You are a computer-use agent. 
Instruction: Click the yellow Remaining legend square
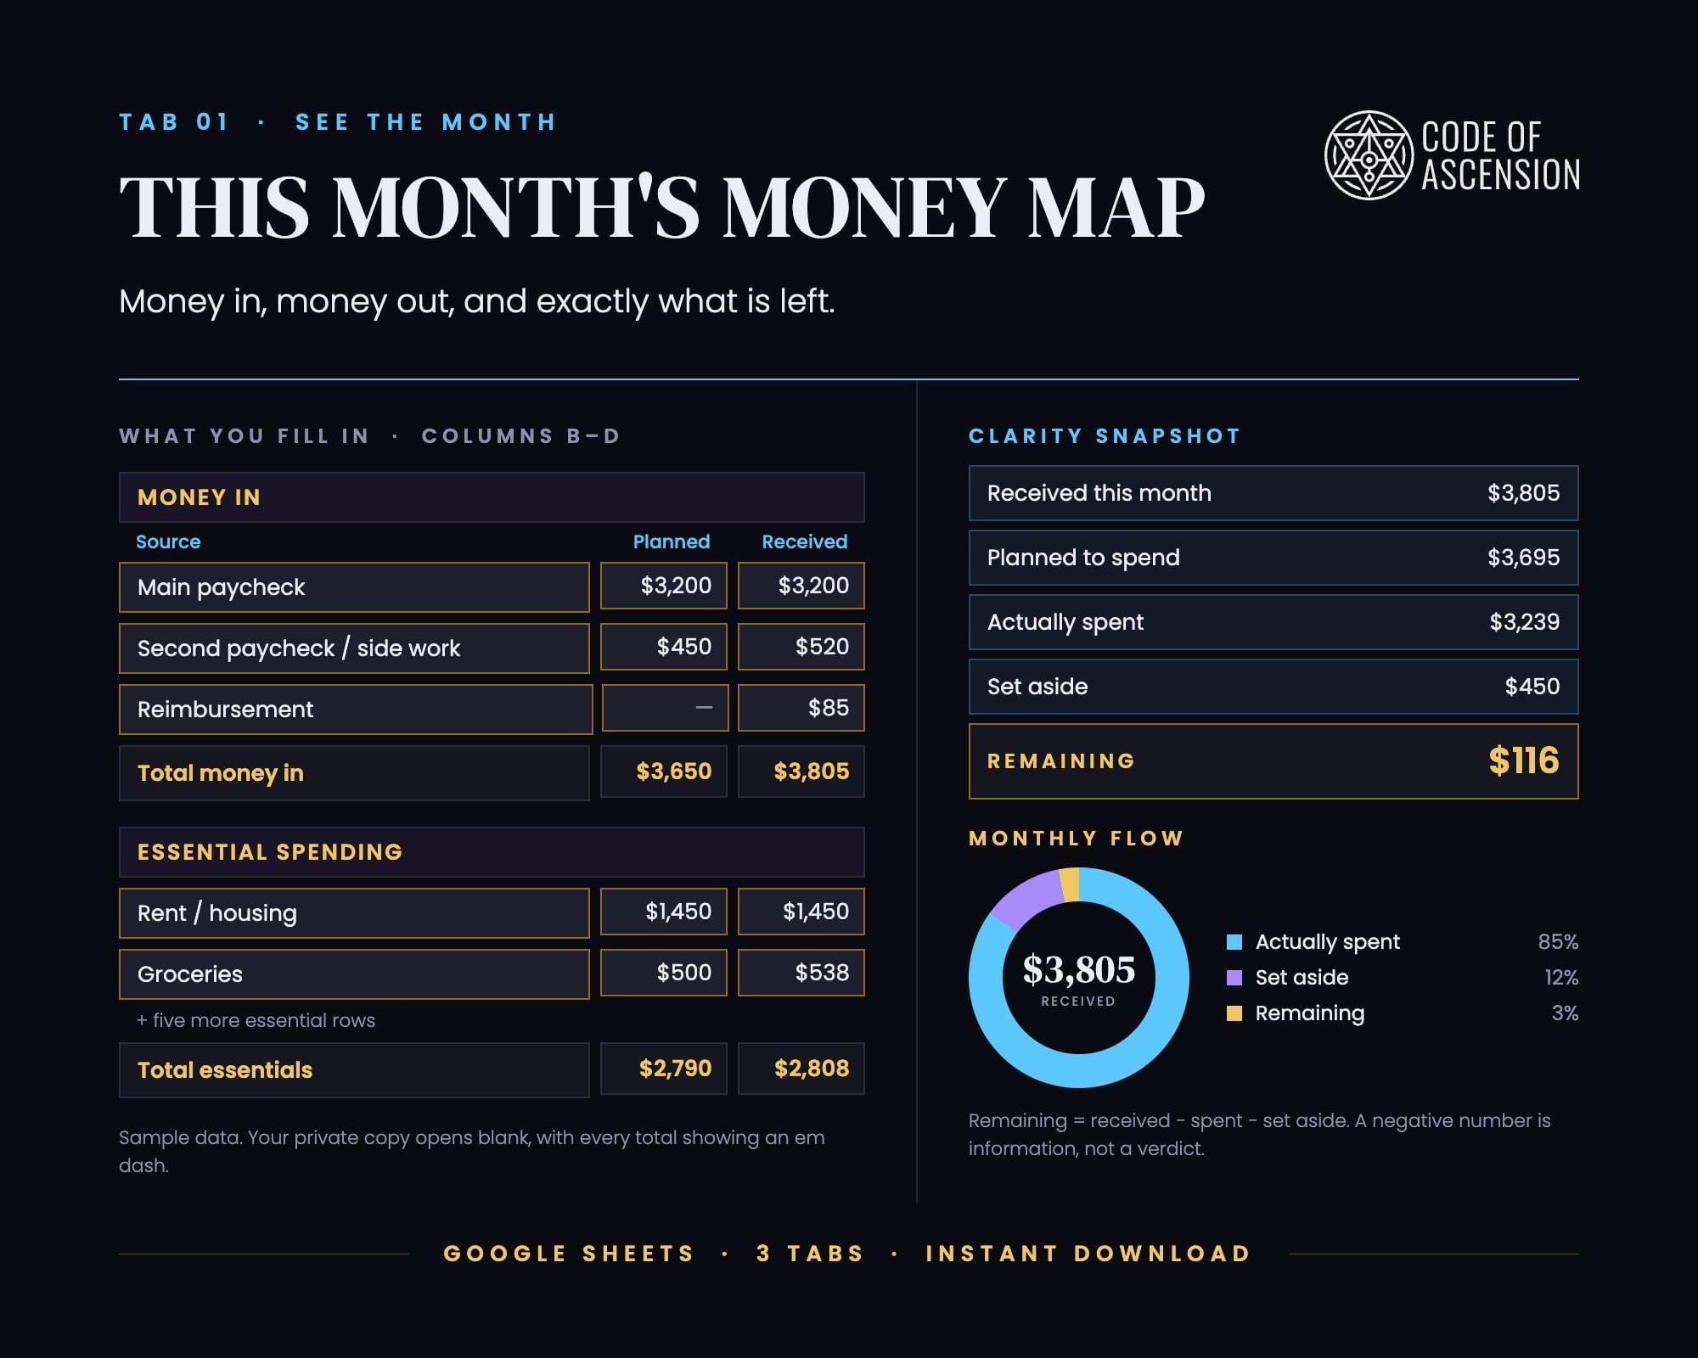[x=1234, y=1013]
